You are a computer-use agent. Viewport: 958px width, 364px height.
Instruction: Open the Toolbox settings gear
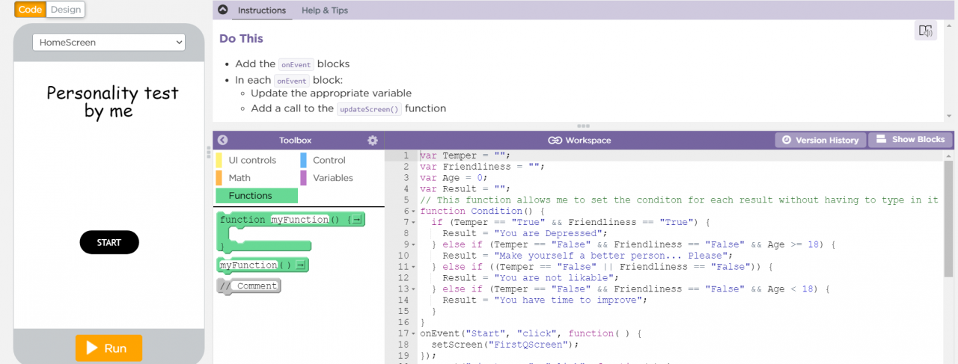373,140
